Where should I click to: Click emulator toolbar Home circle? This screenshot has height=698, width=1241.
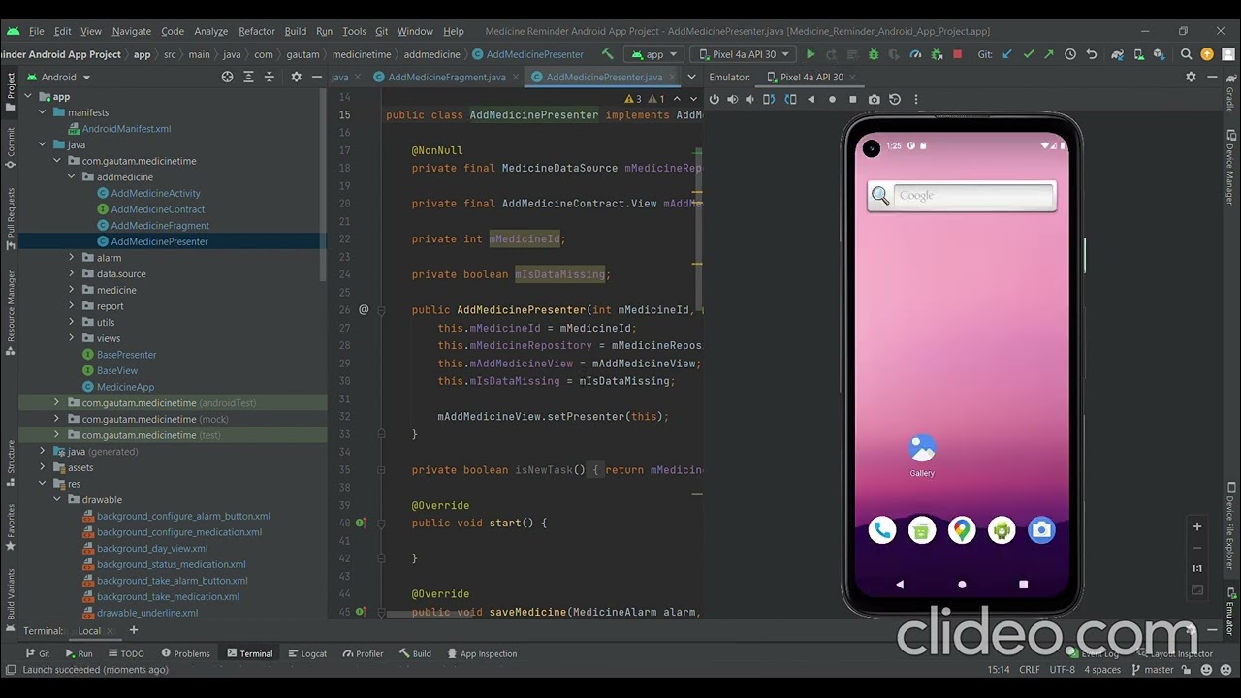click(832, 99)
